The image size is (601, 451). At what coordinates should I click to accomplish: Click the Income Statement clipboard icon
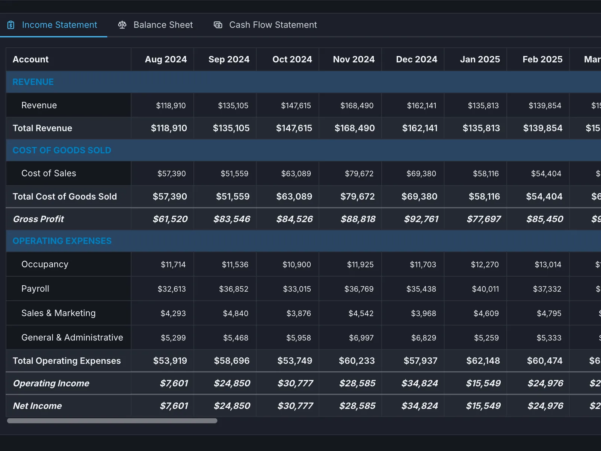pos(11,25)
